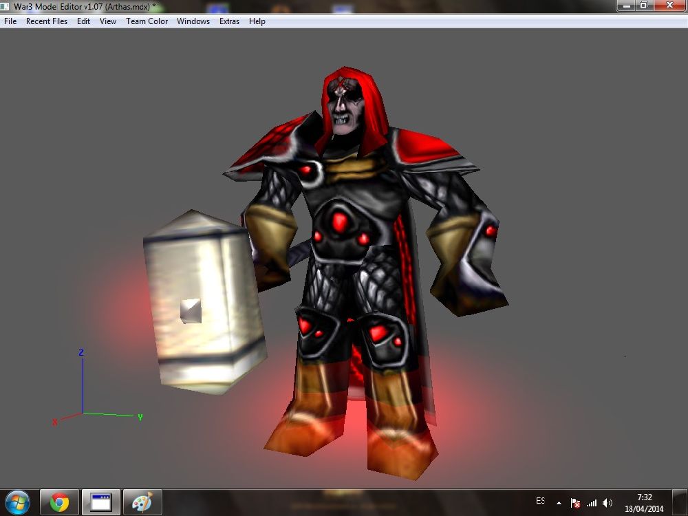Click the volume speaker tray icon
Image resolution: width=688 pixels, height=516 pixels.
point(608,503)
